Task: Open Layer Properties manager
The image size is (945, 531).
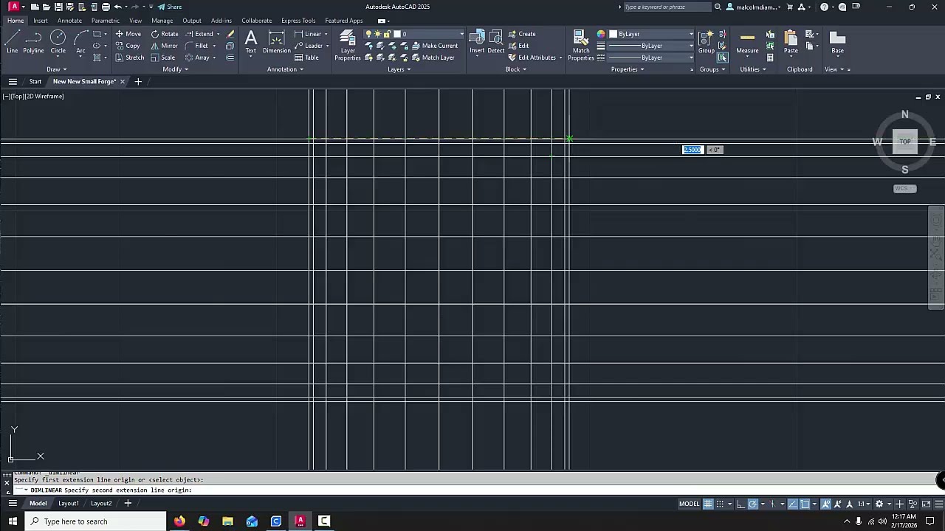Action: click(348, 45)
